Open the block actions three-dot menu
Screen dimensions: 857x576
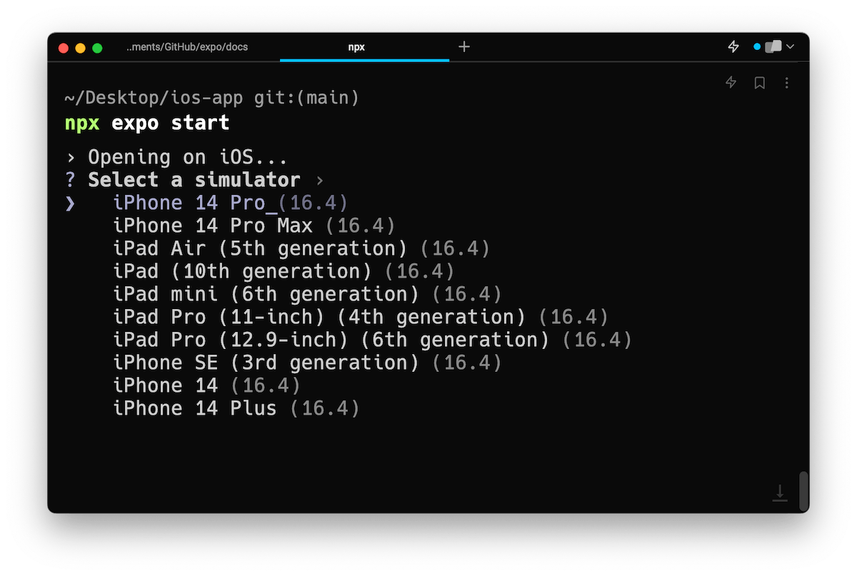tap(787, 83)
